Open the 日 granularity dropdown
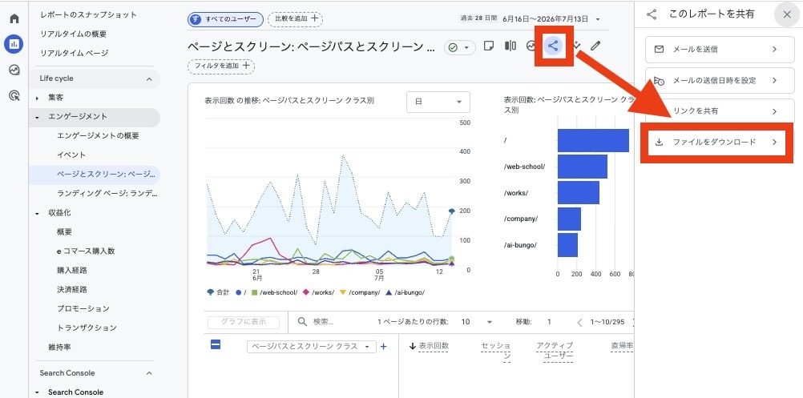Viewport: 803px width, 398px height. [x=438, y=102]
